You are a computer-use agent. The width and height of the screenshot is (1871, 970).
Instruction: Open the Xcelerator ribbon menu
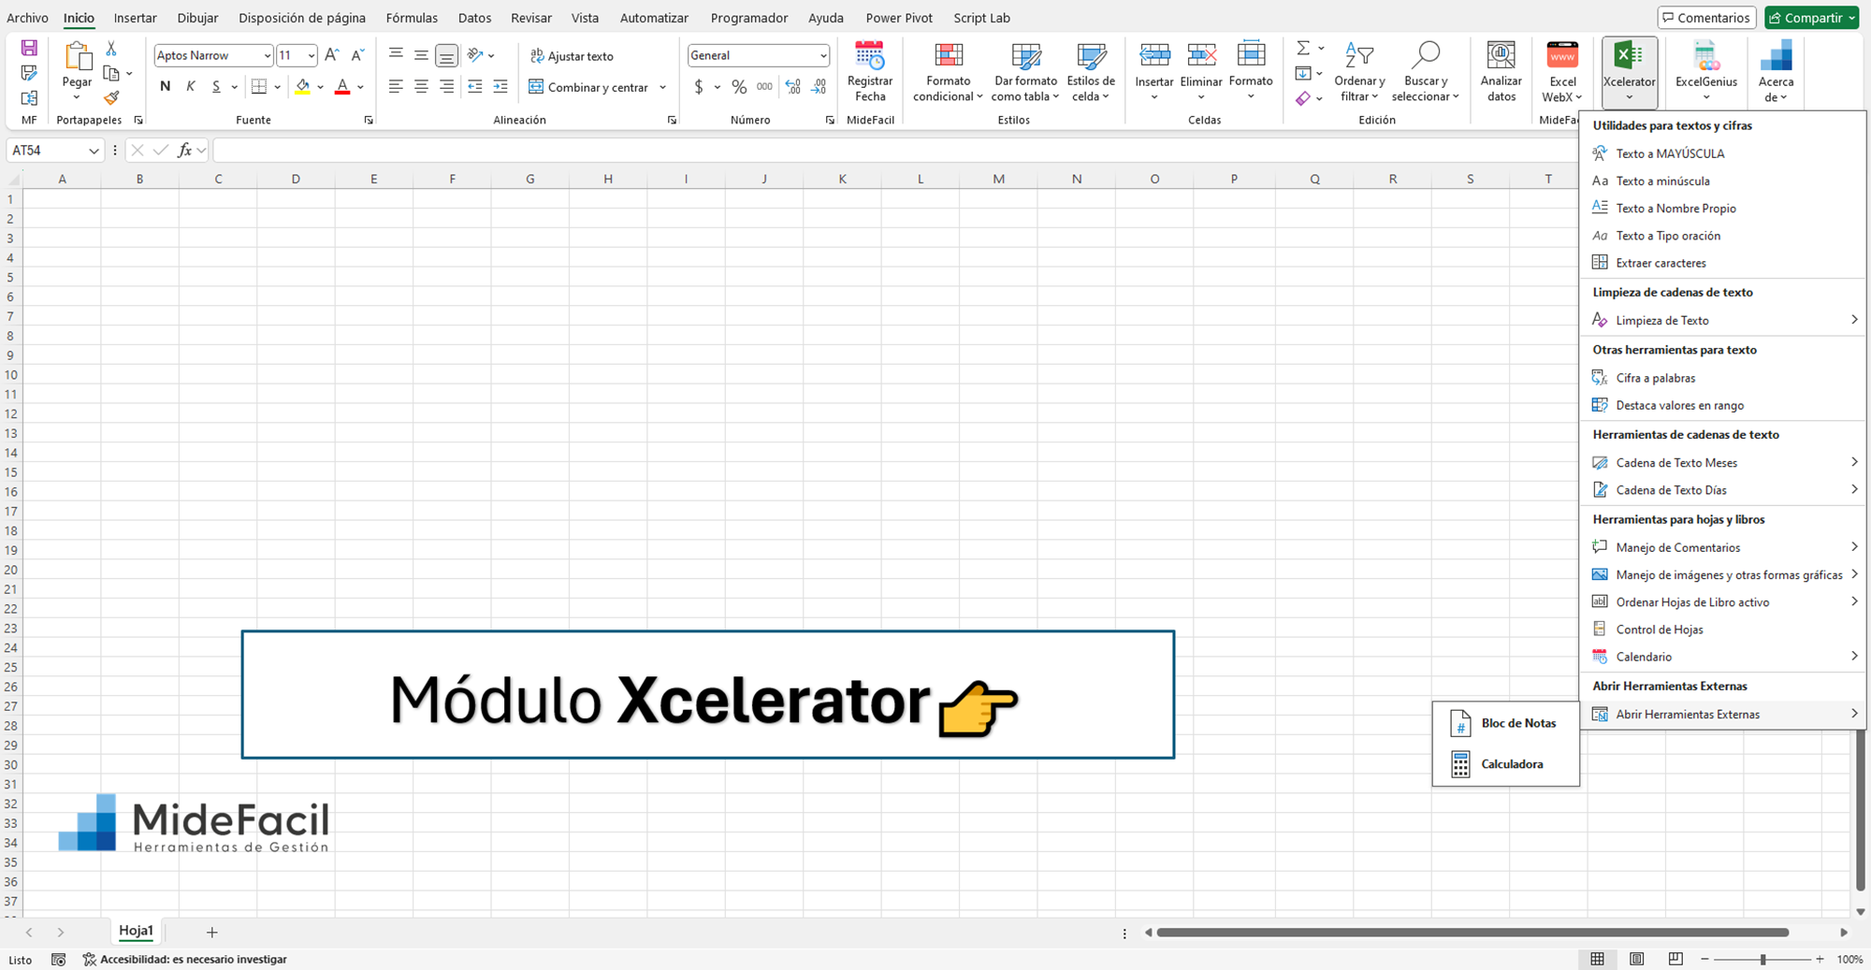tap(1629, 72)
